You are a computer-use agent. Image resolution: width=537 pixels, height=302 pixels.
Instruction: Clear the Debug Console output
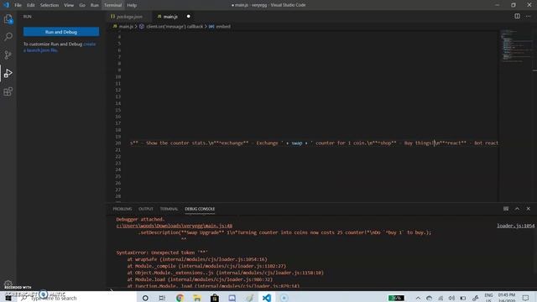coord(506,209)
